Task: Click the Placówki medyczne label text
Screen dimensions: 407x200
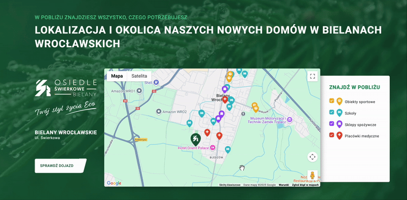Action: point(362,136)
